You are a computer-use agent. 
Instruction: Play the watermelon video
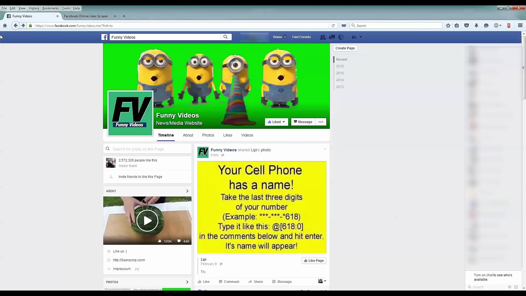pos(147,221)
